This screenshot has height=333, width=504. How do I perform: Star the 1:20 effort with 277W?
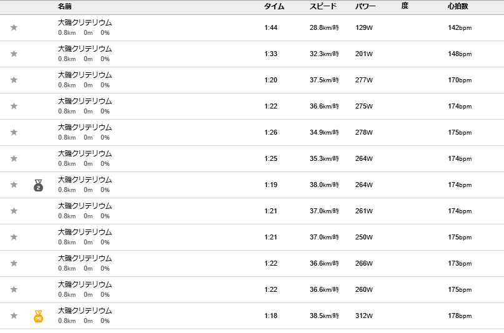[x=14, y=80]
